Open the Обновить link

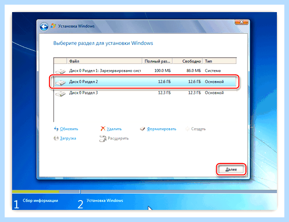[x=69, y=129]
